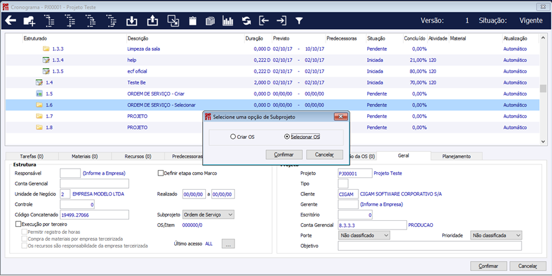This screenshot has width=552, height=276.
Task: Click the stacked documents copy icon
Action: (210, 21)
